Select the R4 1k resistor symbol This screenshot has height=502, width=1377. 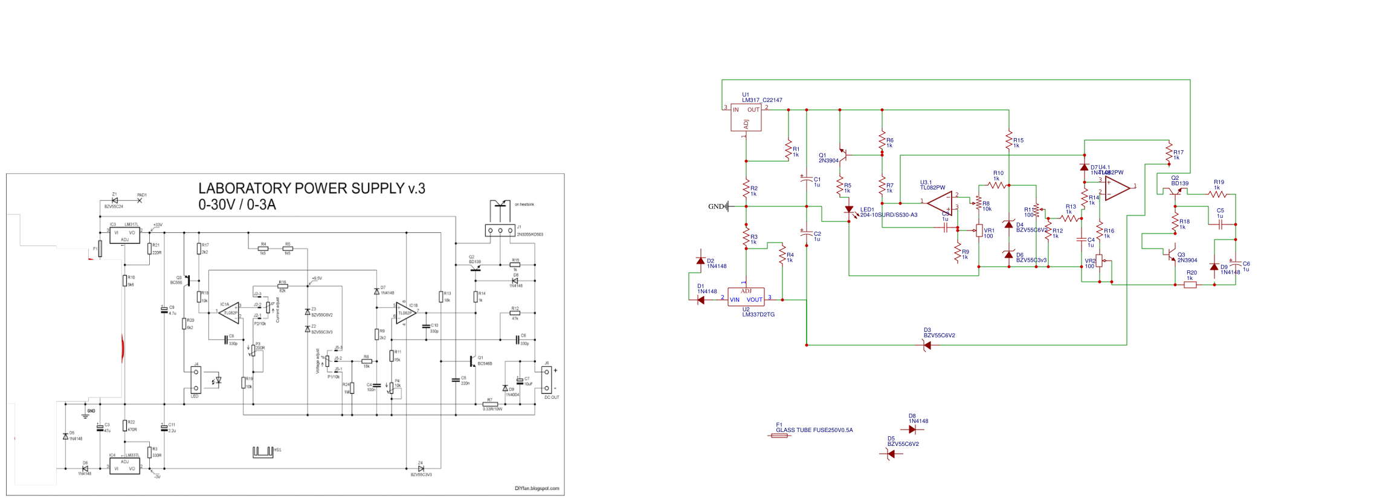coord(782,253)
